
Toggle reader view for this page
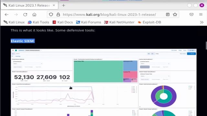[168, 15]
